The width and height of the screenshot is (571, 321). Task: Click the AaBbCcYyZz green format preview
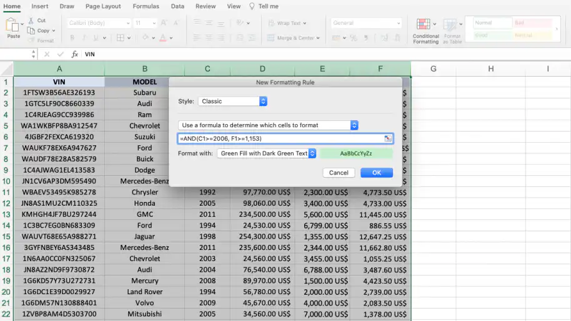tap(356, 153)
